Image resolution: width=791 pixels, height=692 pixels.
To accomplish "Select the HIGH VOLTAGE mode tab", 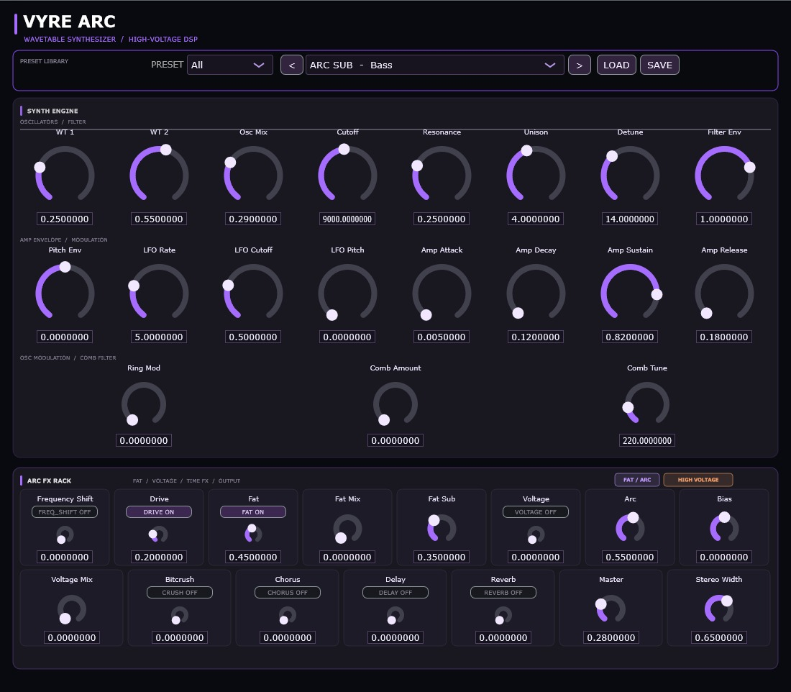I will coord(698,480).
